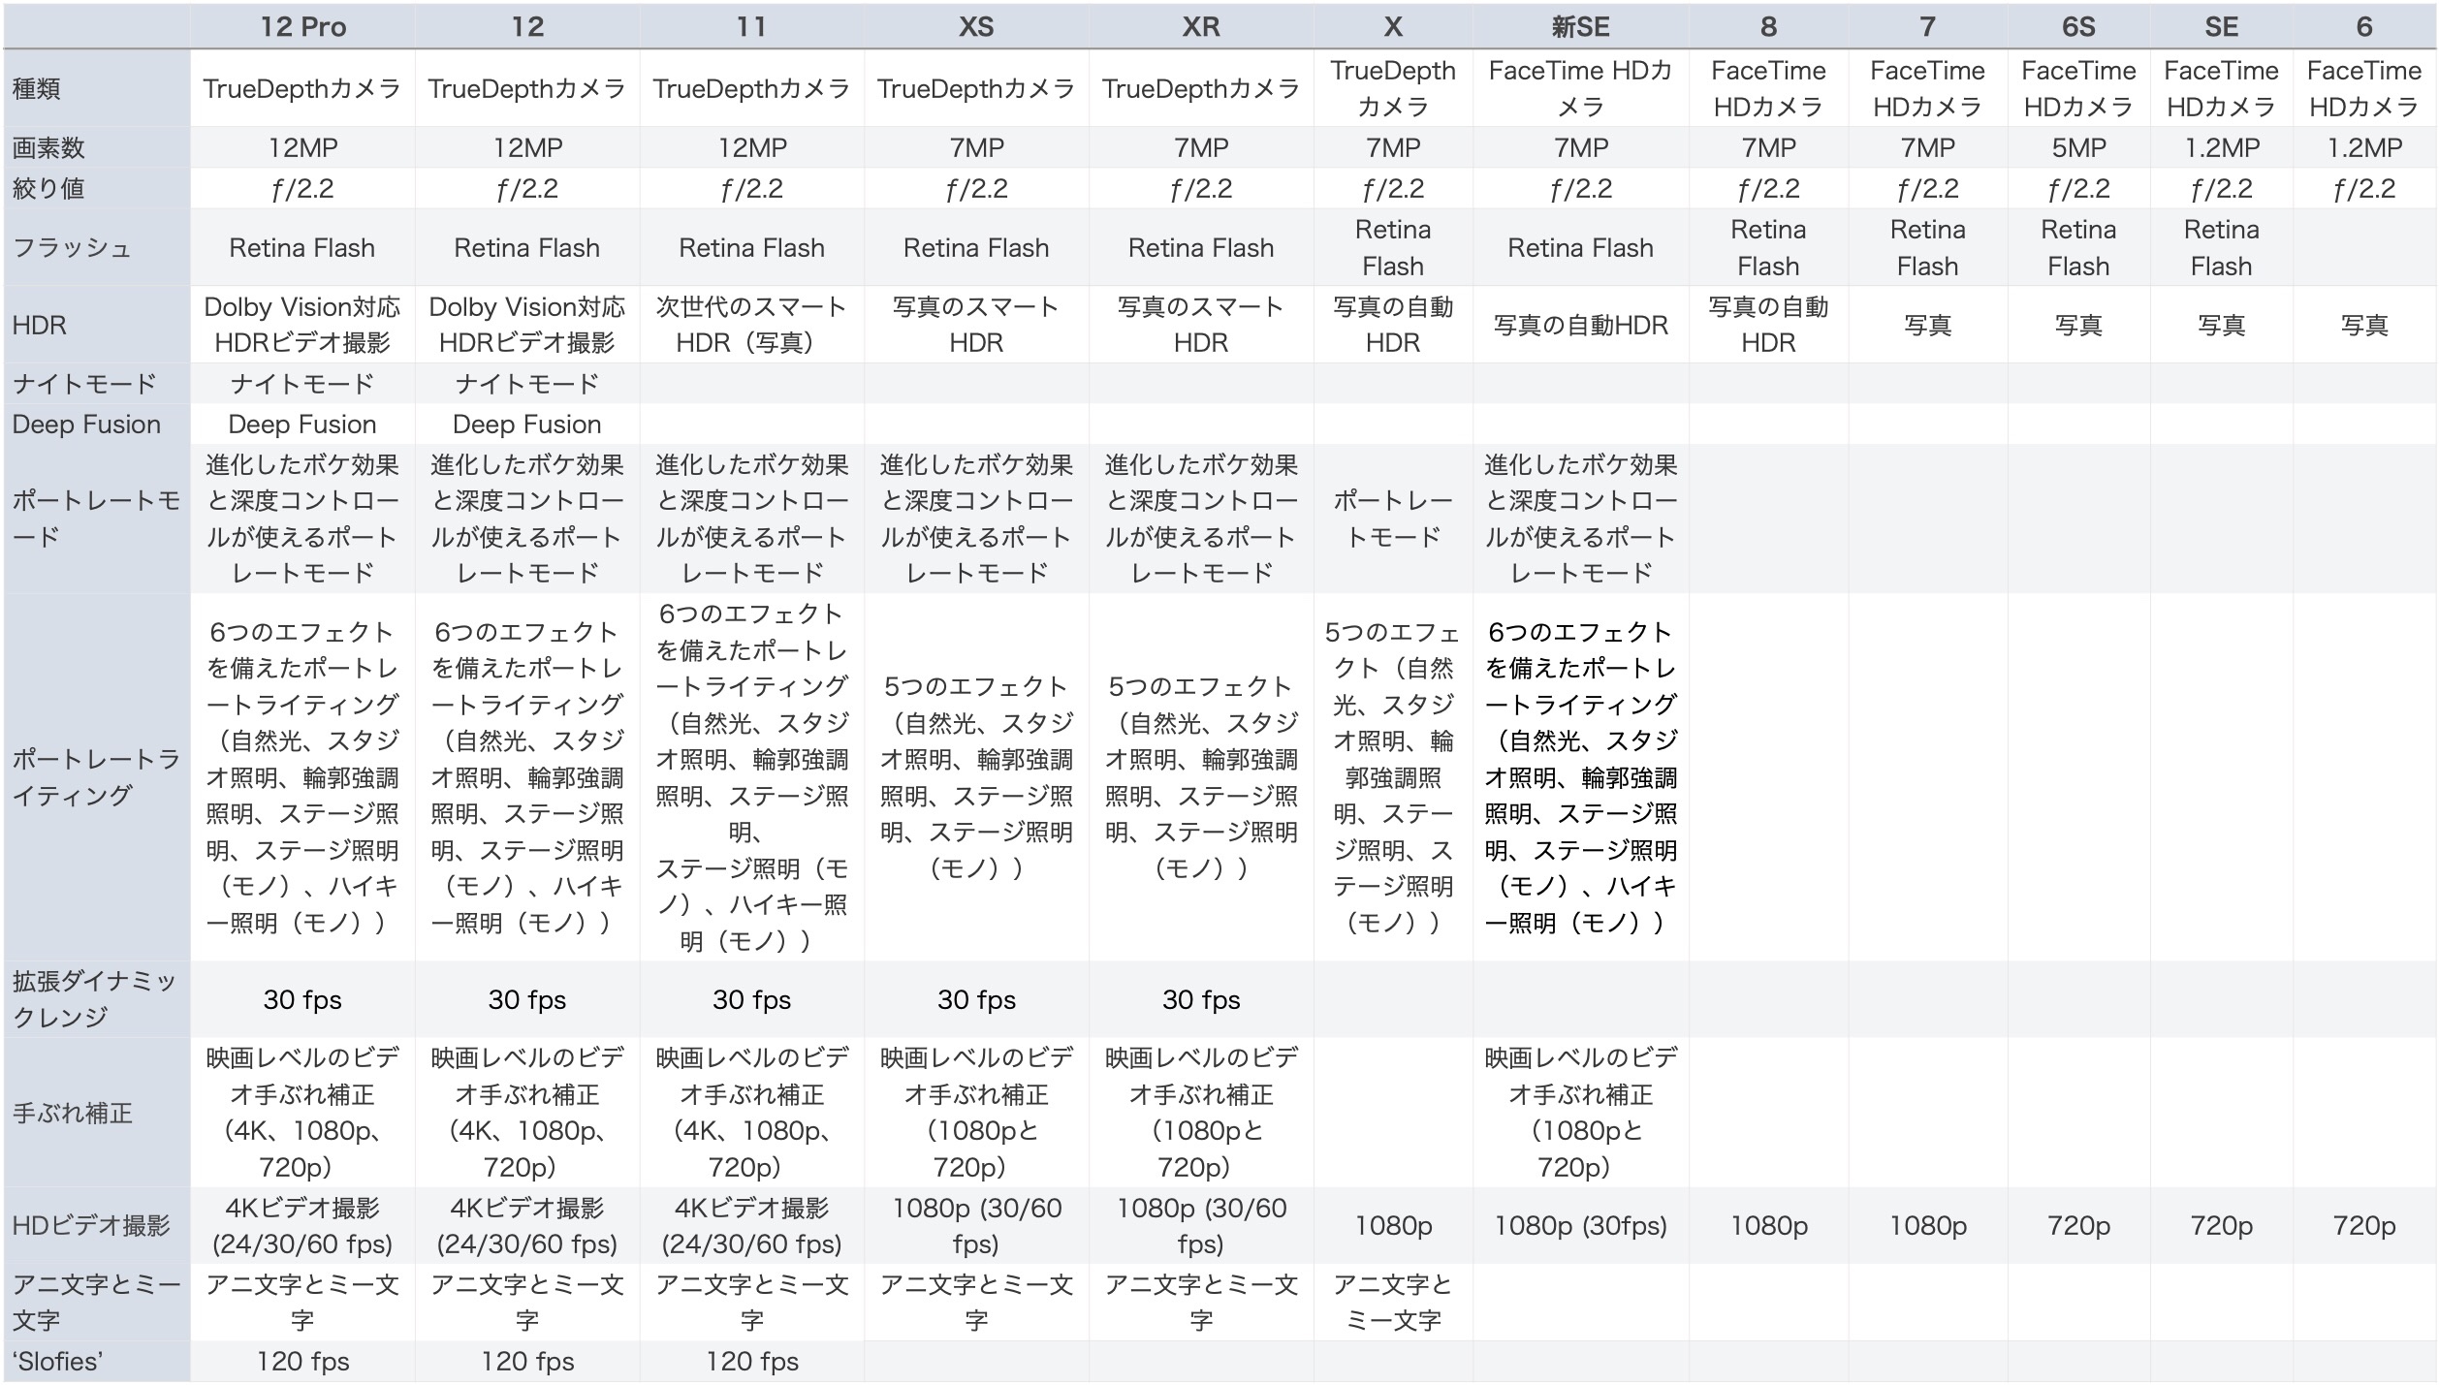Select 次世代のスマートHDR cell for iPhone 11
Screen dimensions: 2439x1385
tap(751, 325)
